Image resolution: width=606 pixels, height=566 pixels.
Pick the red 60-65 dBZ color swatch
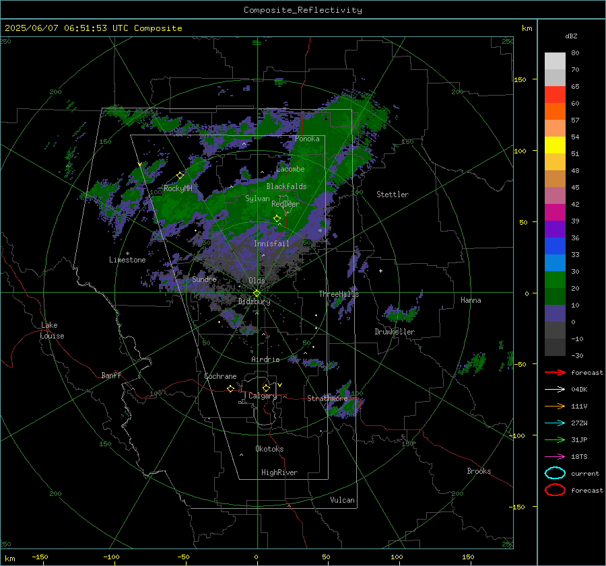tap(555, 95)
